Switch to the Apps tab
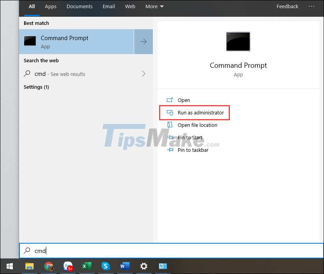This screenshot has width=324, height=274. [51, 6]
